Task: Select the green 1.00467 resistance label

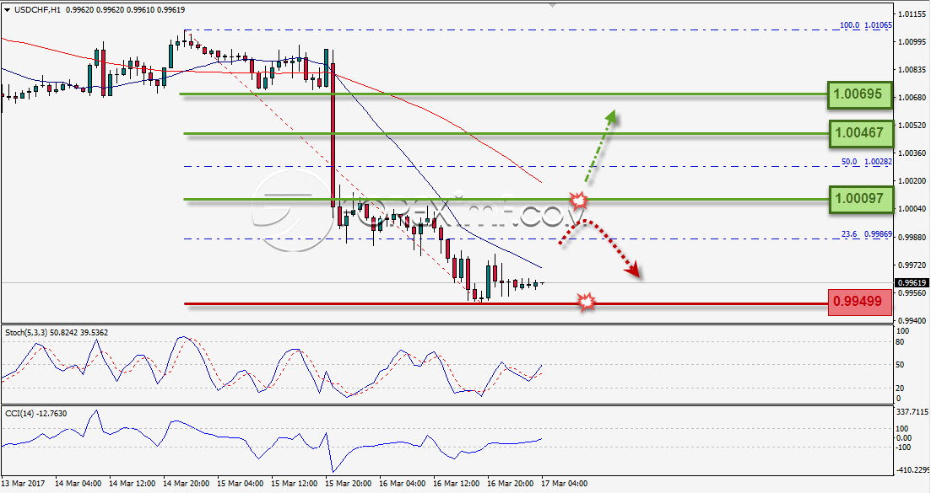Action: 861,133
